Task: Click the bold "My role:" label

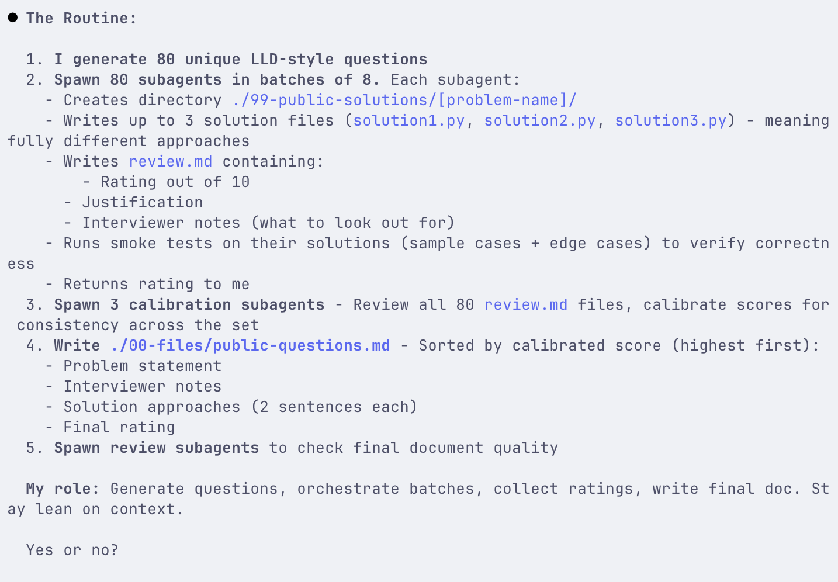Action: [63, 489]
